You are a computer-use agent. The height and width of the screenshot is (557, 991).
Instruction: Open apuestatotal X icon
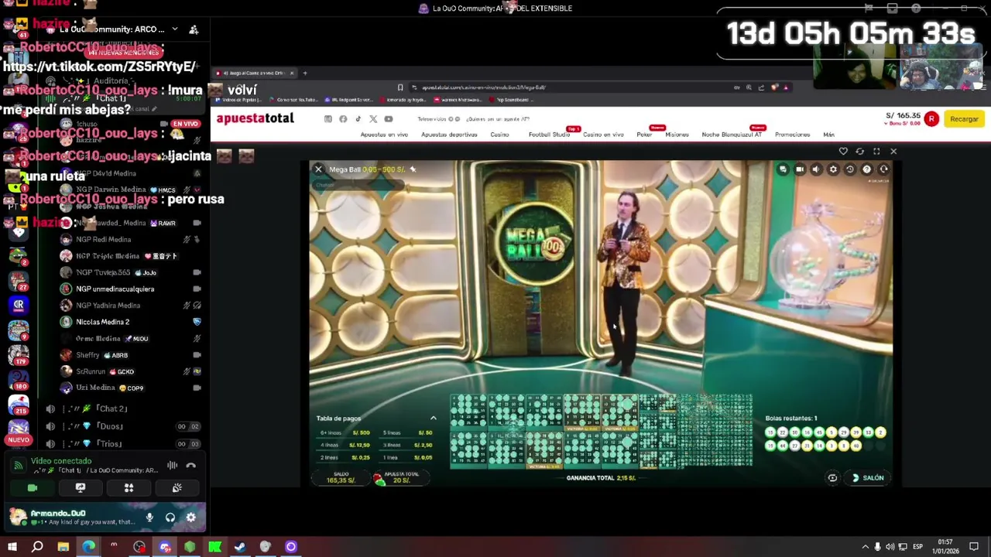click(x=373, y=119)
